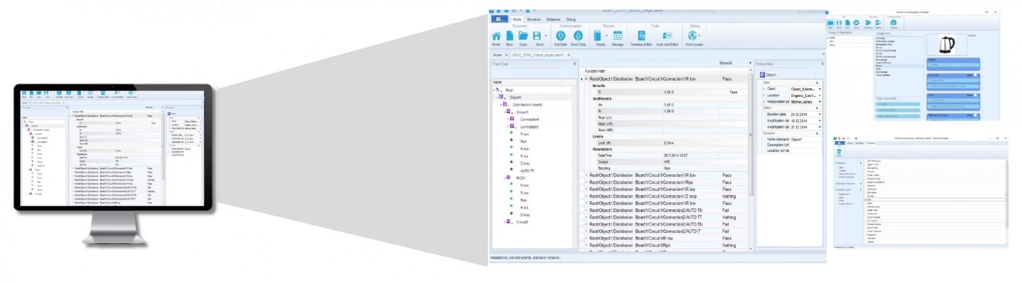Click the Description property field

coord(807,145)
